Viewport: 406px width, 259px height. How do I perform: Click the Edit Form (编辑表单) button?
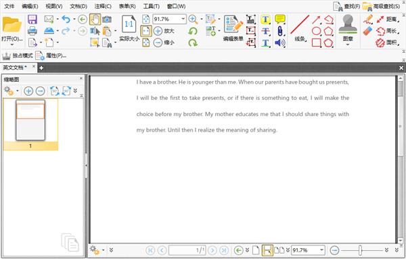click(x=233, y=28)
